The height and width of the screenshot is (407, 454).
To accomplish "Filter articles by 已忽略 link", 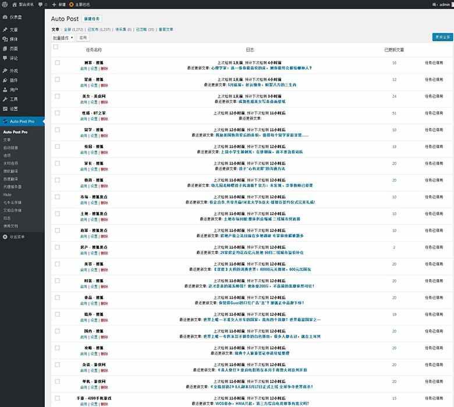I will pos(141,30).
